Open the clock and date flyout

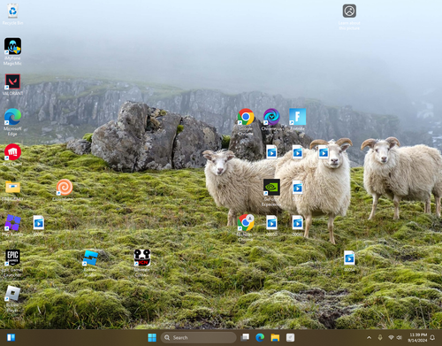(x=417, y=337)
